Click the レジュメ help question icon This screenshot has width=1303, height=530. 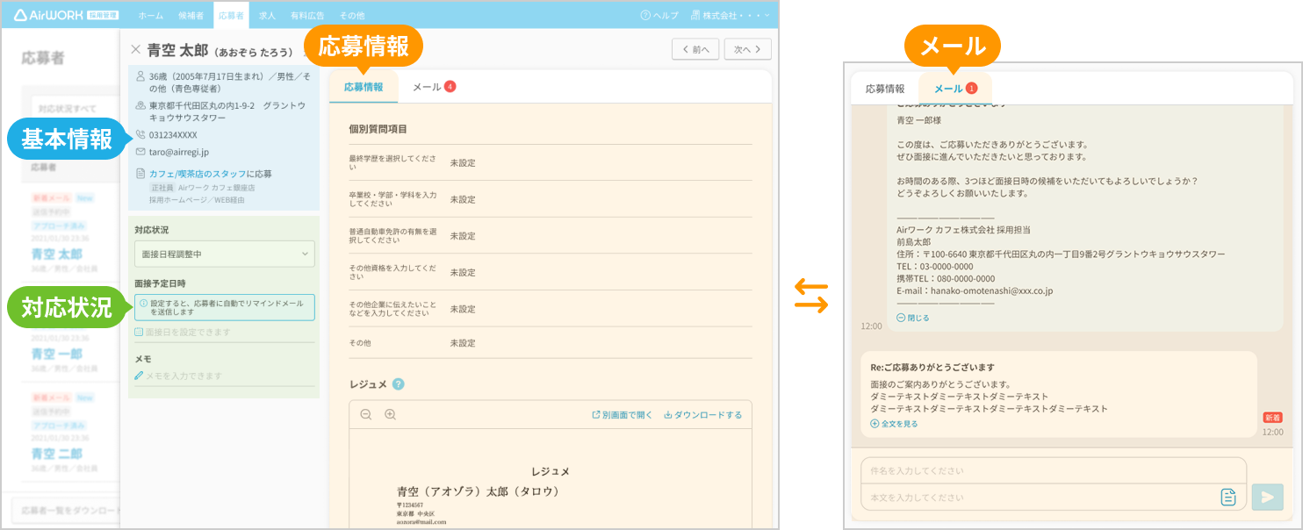398,384
